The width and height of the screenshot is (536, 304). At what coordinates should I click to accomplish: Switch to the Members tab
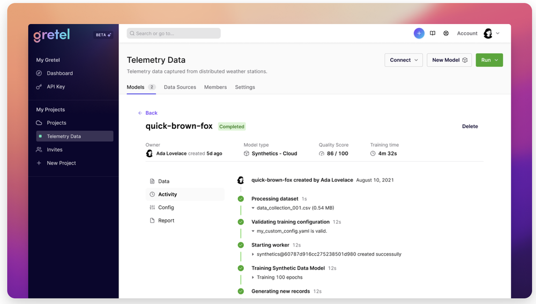click(x=215, y=87)
